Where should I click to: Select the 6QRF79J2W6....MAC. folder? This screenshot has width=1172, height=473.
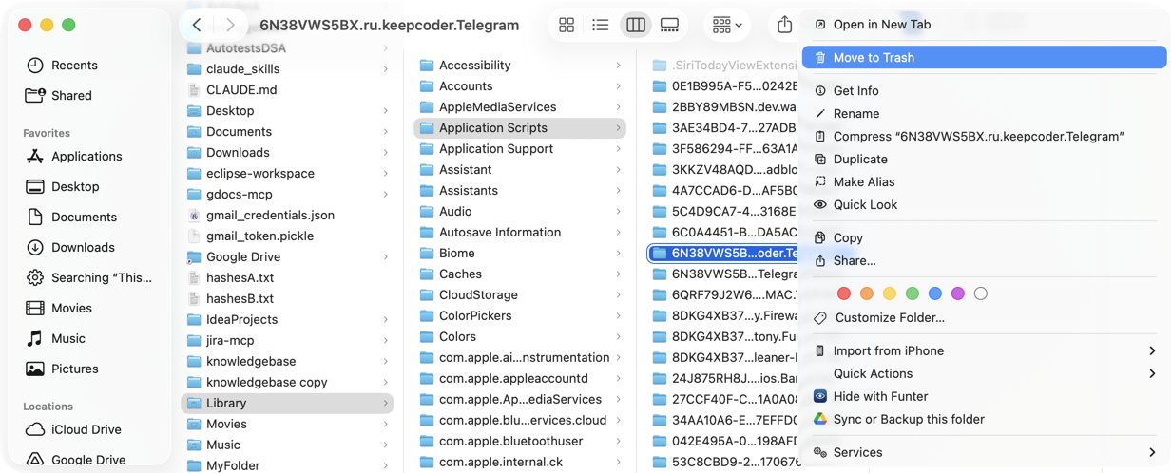tap(724, 295)
